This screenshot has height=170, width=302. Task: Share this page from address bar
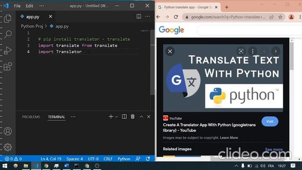click(272, 17)
